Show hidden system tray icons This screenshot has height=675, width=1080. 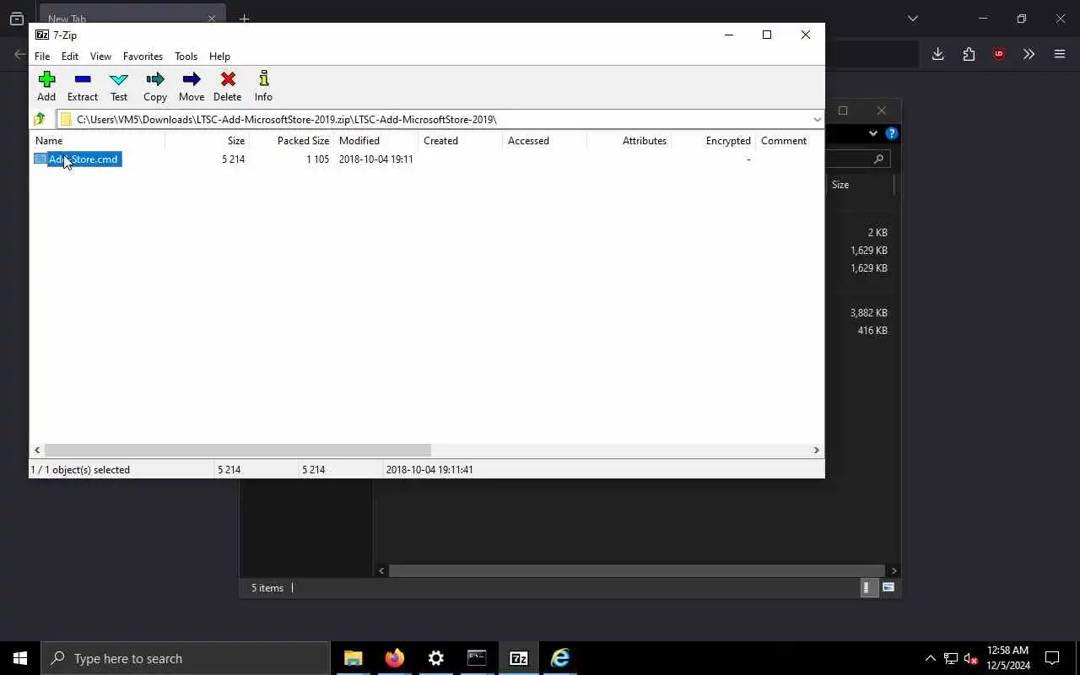tap(930, 658)
